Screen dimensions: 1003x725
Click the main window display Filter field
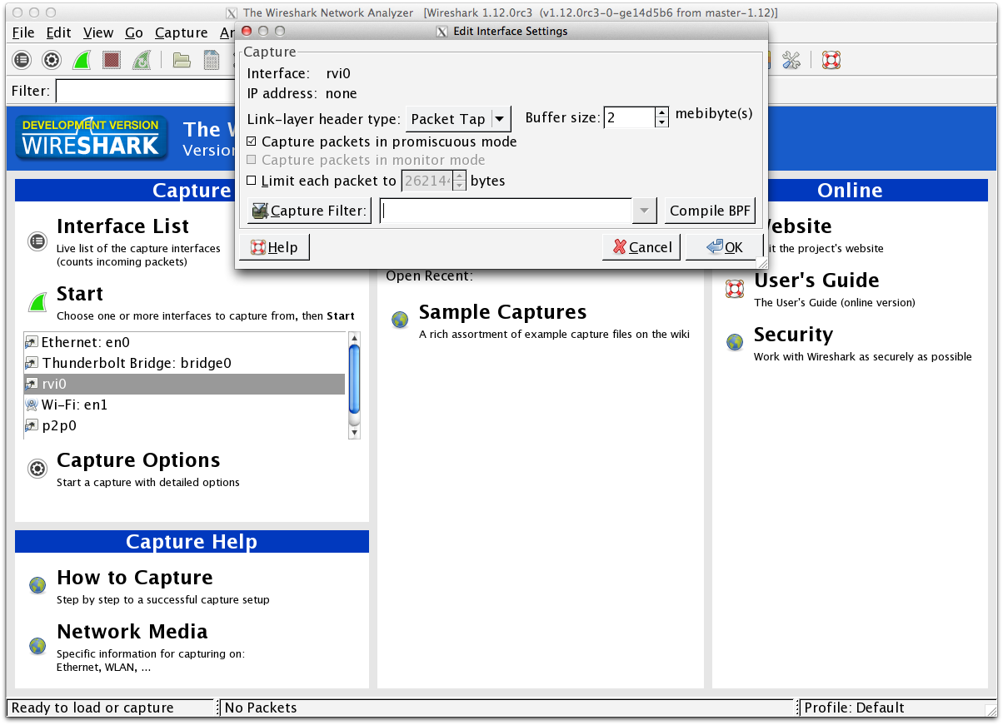pos(146,91)
